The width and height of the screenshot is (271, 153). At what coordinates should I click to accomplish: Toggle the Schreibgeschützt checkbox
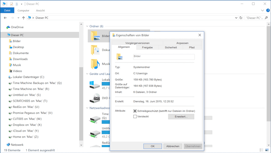pos(135,111)
